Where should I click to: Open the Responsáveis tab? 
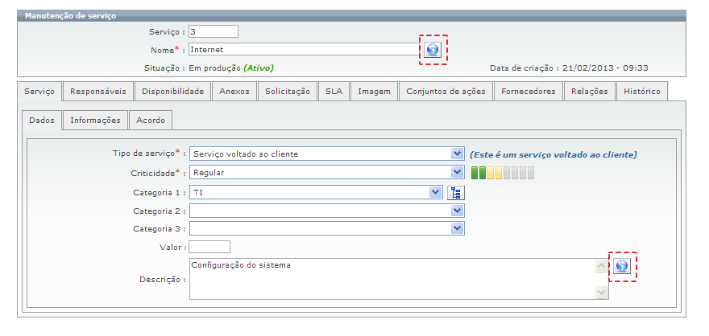(98, 92)
